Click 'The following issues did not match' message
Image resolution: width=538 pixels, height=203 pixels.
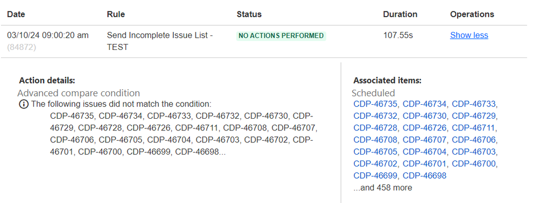point(121,104)
